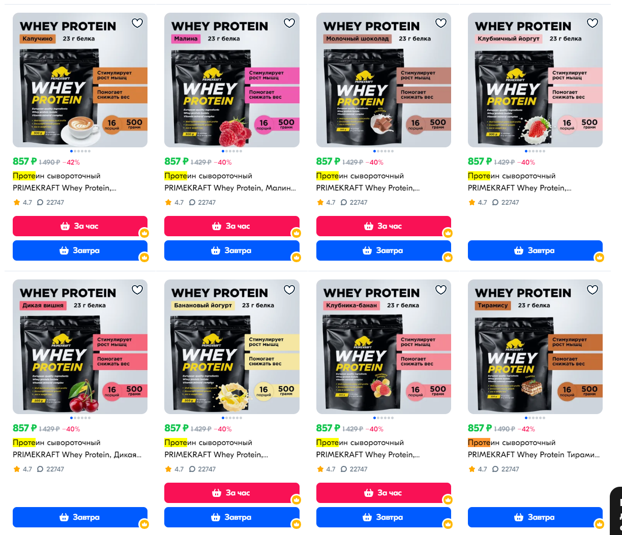This screenshot has width=622, height=535.
Task: Click heart icon on Тирамису protein card
Action: [593, 290]
